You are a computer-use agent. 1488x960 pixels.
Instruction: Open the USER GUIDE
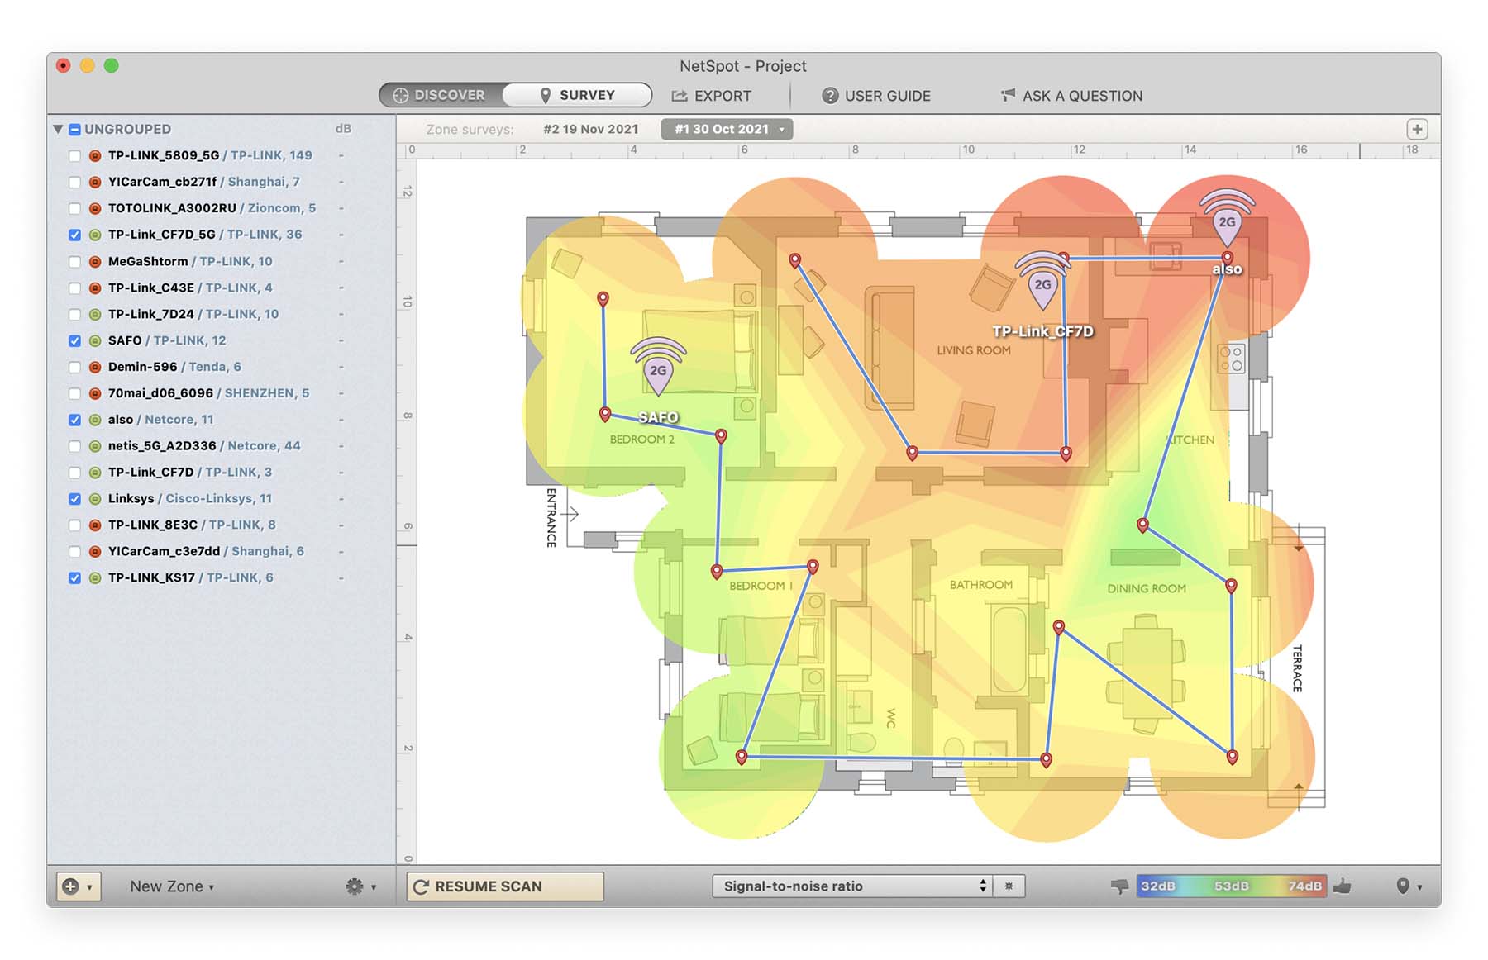point(876,96)
